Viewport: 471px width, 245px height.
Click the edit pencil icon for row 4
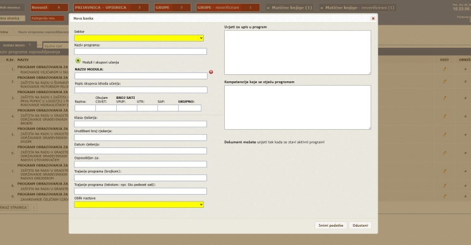coord(444,117)
